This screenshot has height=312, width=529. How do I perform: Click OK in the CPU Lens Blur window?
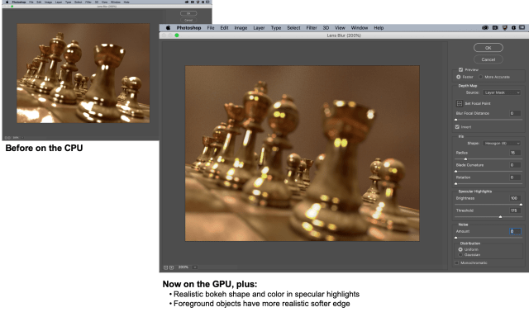[188, 13]
